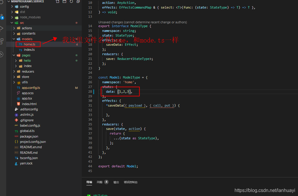Screen dimensions: 298x196
Task: Click 'save: Reducer<StateType>;' in the editor
Action: pos(130,59)
